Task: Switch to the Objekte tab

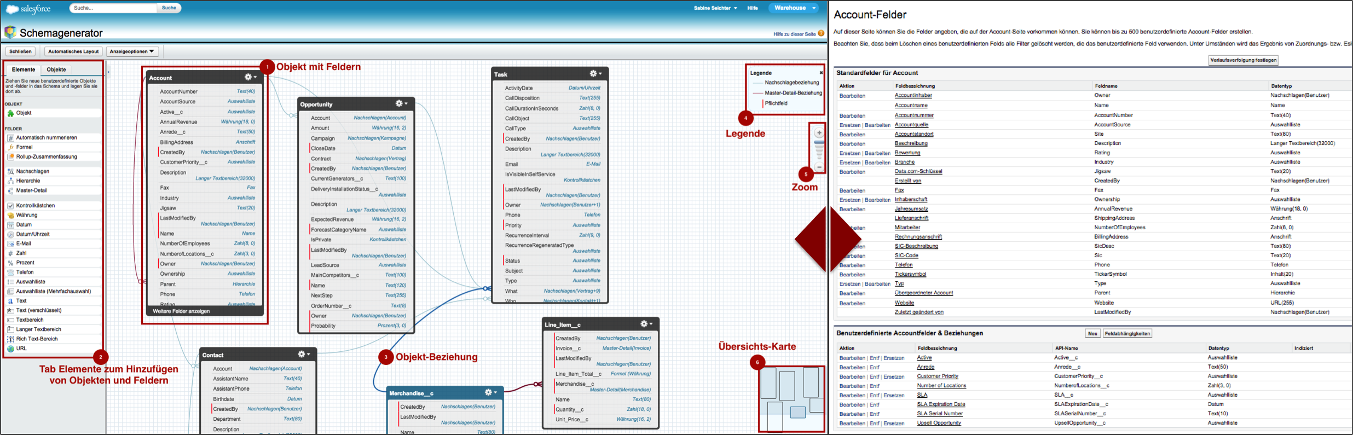Action: 56,69
